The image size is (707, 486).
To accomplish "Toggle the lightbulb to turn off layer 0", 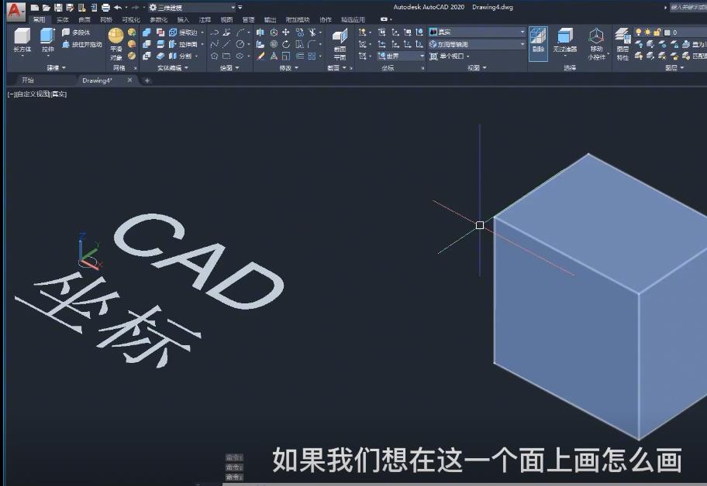I will [639, 32].
